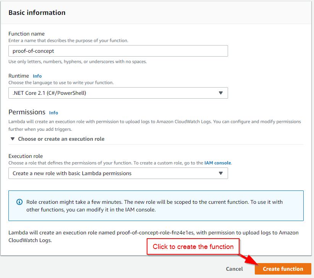The height and width of the screenshot is (278, 314).
Task: Click the Info icon next to Runtime
Action: pyautogui.click(x=37, y=76)
